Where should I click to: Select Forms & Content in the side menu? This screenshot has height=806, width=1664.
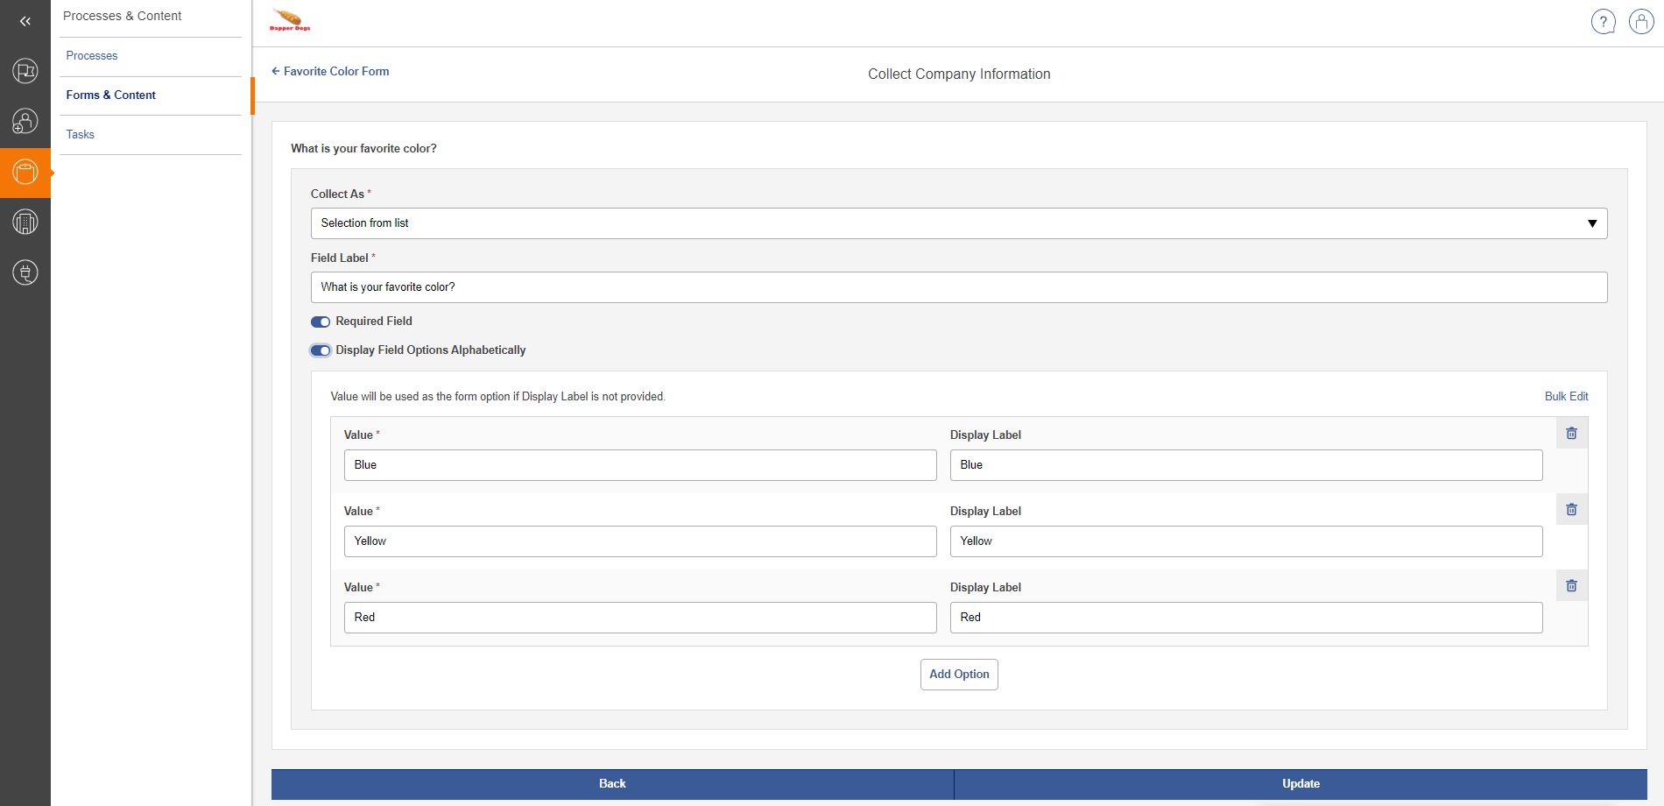[x=111, y=95]
